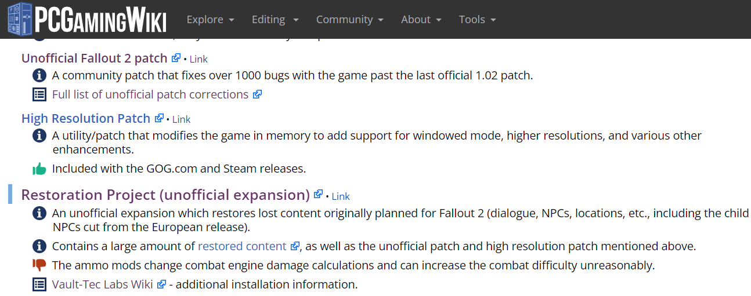Viewport: 751px width, 296px height.
Task: Click the green thumbs-up icon near GOG.com note
Action: coord(39,169)
